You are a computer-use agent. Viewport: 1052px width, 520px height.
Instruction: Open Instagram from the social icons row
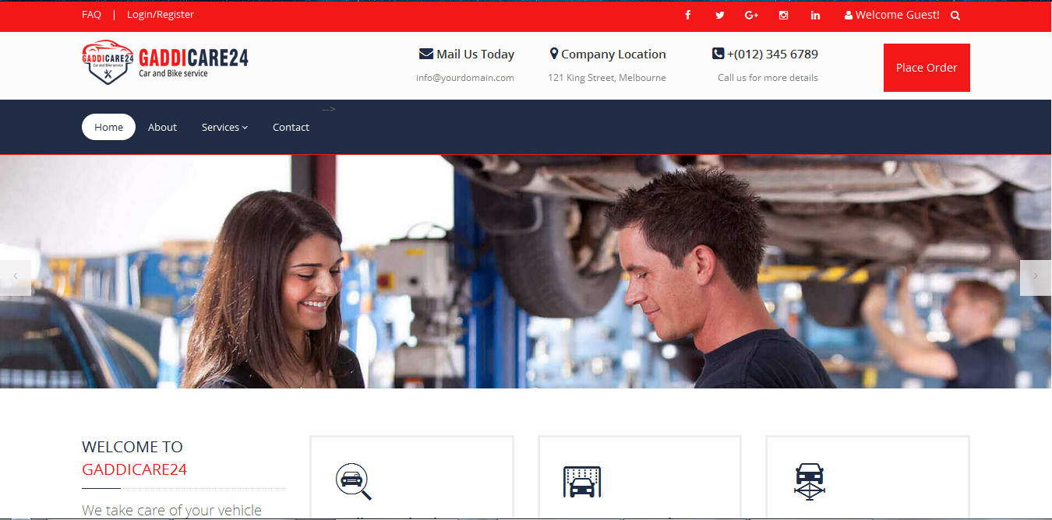[x=783, y=14]
